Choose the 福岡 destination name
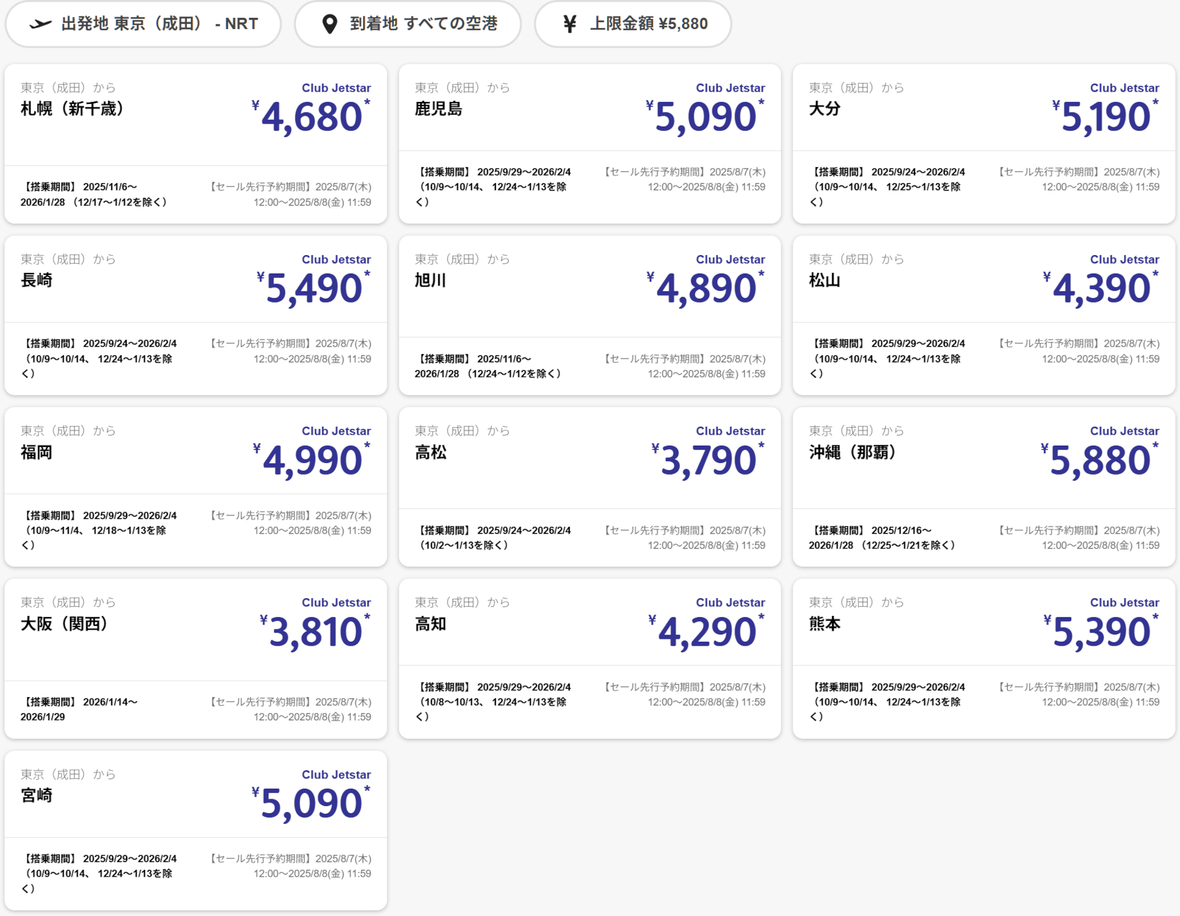This screenshot has height=916, width=1180. coord(36,452)
